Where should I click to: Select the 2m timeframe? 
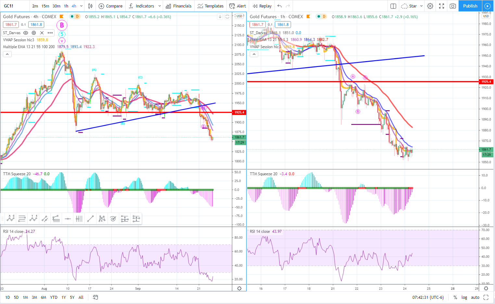pyautogui.click(x=35, y=6)
